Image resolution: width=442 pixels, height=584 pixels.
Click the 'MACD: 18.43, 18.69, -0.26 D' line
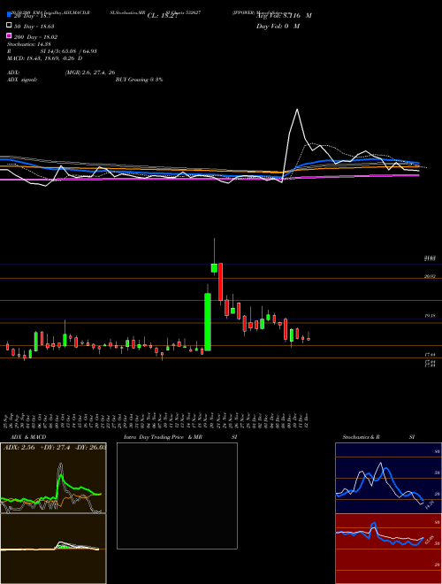[45, 58]
